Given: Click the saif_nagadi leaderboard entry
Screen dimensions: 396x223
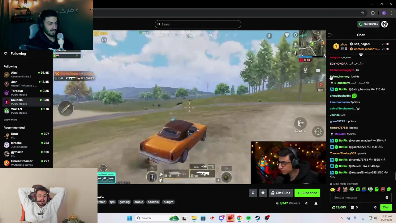Looking at the screenshot, I should (362, 44).
